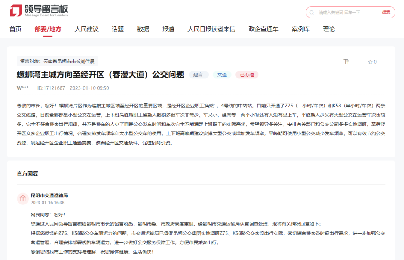The width and height of the screenshot is (404, 260).
Task: Open the 数据 section
Action: (x=143, y=29)
